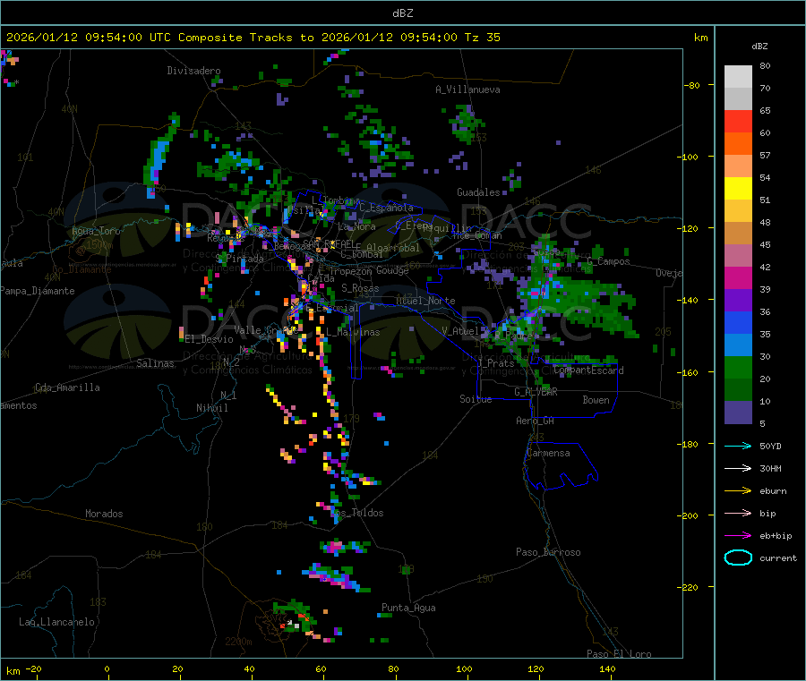Click the Nihuil place label
806x681 pixels.
212,408
